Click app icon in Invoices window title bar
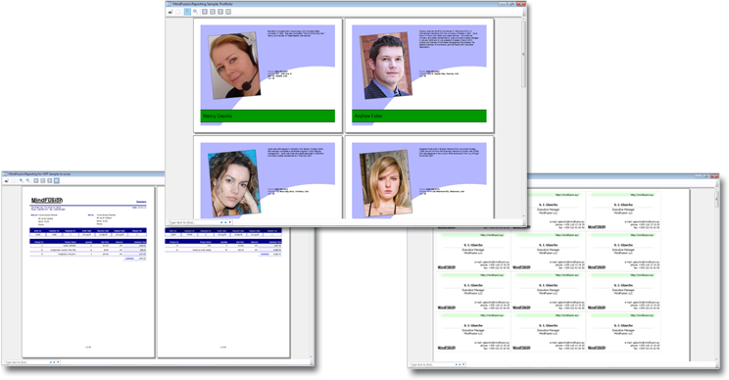The image size is (729, 380). (x=5, y=174)
